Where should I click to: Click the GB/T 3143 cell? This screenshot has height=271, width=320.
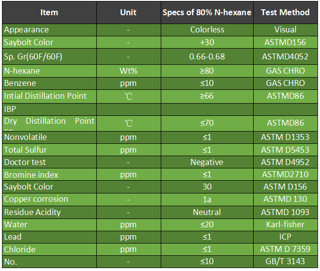click(x=285, y=262)
